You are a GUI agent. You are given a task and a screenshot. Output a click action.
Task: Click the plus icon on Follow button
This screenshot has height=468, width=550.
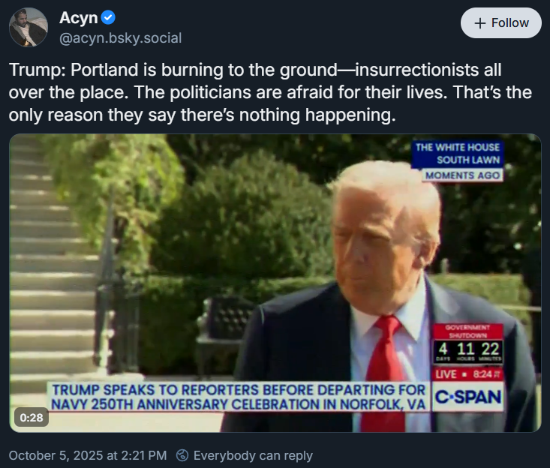(480, 23)
